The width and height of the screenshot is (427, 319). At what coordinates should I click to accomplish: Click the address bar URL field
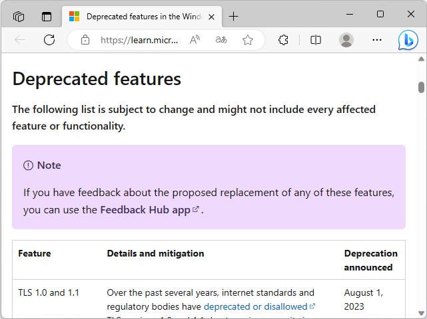140,40
